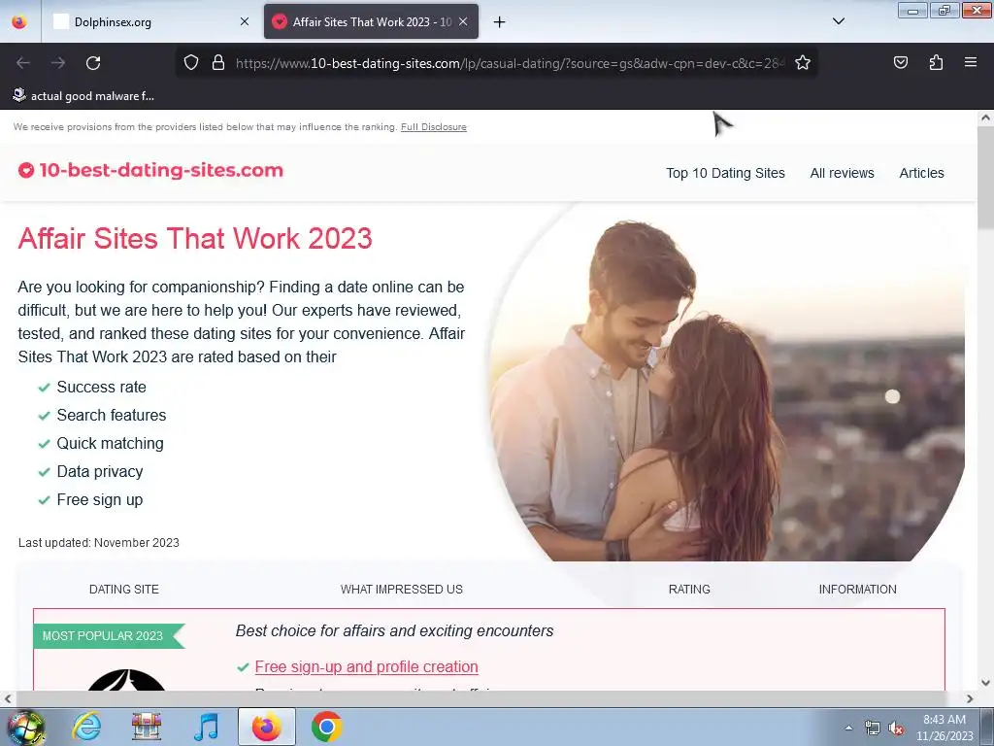Screen dimensions: 994x746
Task: Click the network status tray icon
Action: tap(873, 729)
